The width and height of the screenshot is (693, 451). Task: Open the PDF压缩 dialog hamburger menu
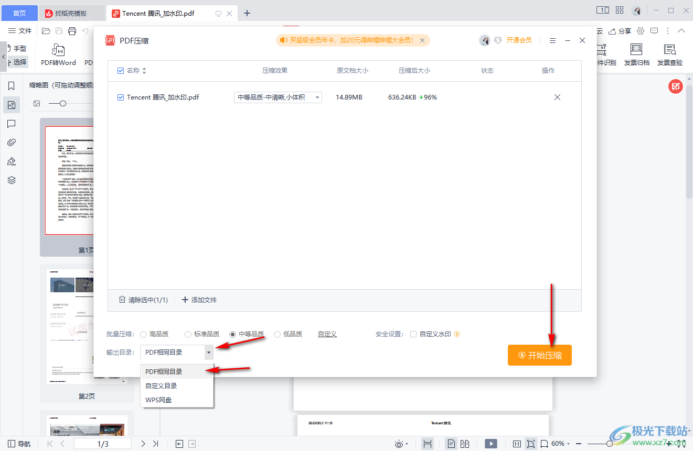(x=552, y=40)
